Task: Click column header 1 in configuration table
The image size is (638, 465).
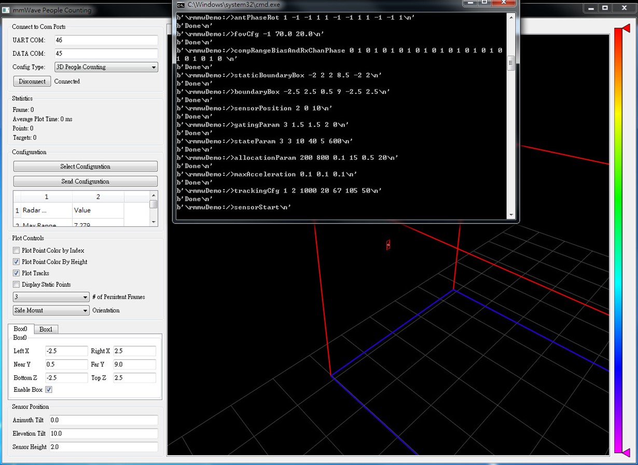Action: (47, 197)
